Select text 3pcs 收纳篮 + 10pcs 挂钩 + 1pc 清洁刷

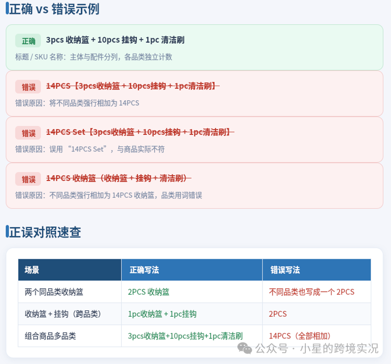click(x=115, y=40)
